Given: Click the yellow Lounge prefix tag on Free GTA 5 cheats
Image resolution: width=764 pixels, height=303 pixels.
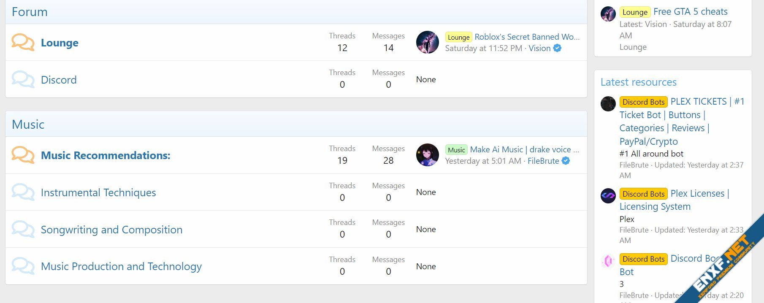Looking at the screenshot, I should pos(635,12).
